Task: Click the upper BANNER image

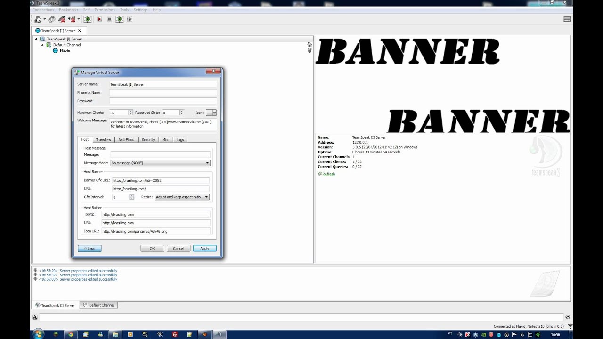Action: pyautogui.click(x=407, y=51)
